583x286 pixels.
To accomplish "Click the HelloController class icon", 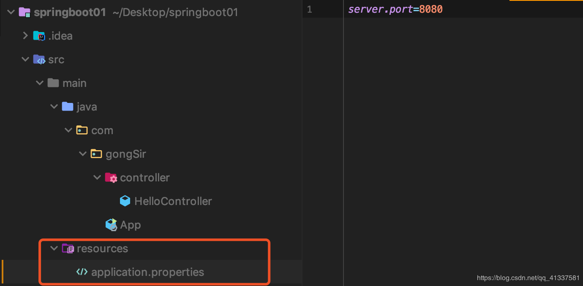I will (x=125, y=201).
